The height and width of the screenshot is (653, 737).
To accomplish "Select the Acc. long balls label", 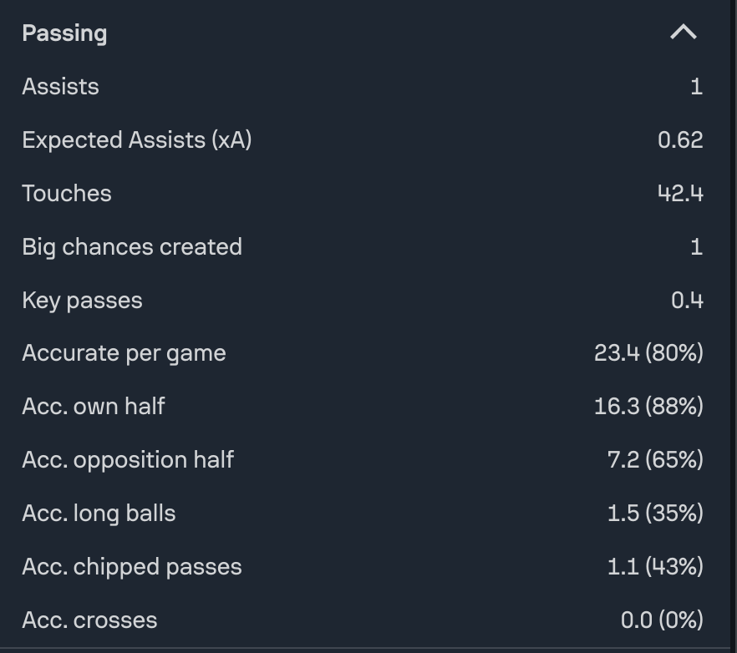I will tap(99, 513).
